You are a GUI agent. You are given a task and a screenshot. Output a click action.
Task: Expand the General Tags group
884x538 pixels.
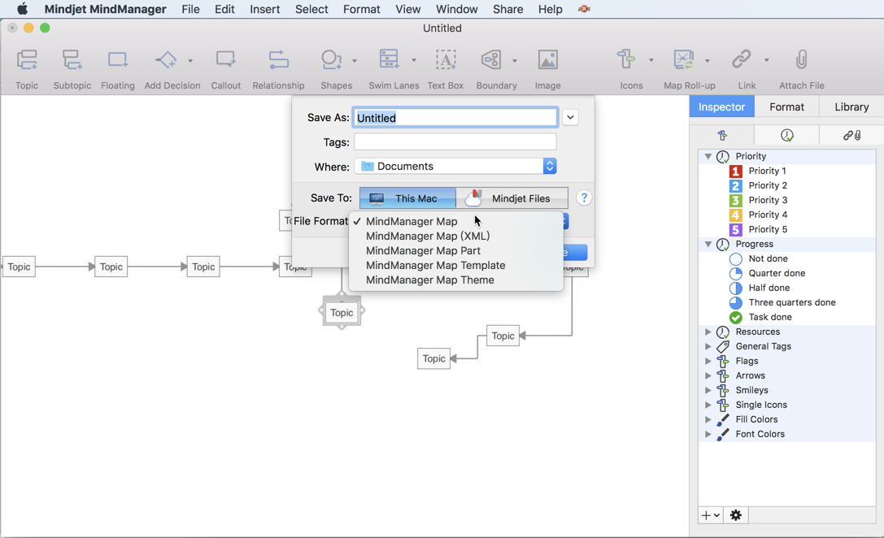[708, 346]
